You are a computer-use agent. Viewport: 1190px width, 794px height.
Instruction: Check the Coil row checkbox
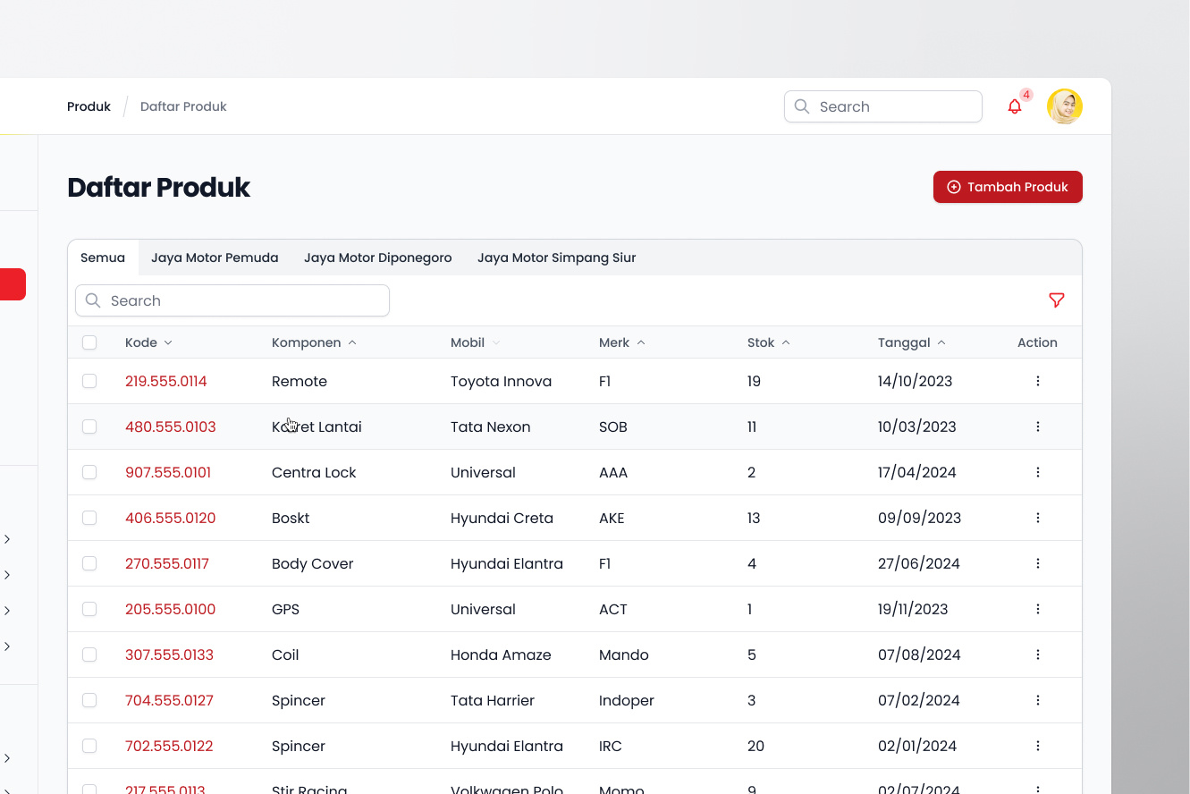pos(89,655)
